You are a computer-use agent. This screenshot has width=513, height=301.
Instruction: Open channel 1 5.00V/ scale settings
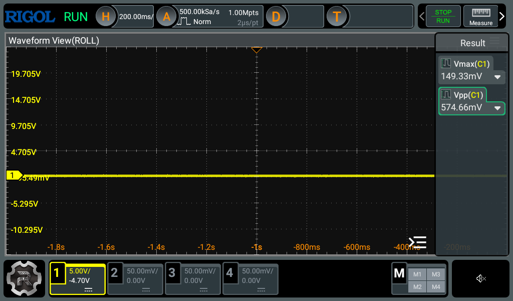click(x=80, y=271)
